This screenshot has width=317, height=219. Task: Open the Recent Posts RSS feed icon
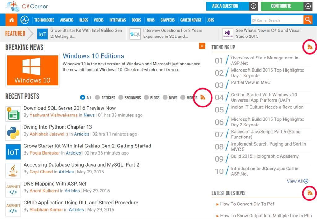202,97
